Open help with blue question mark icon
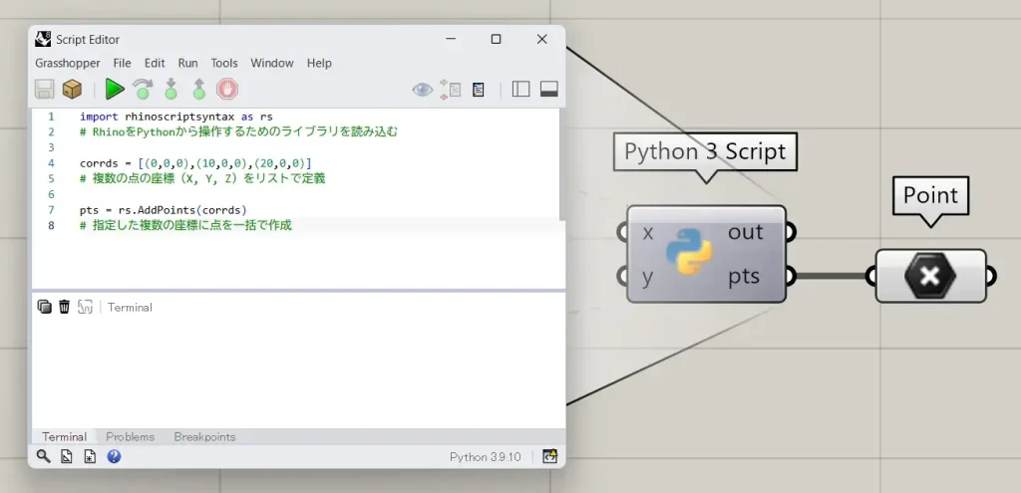This screenshot has width=1021, height=493. [114, 456]
